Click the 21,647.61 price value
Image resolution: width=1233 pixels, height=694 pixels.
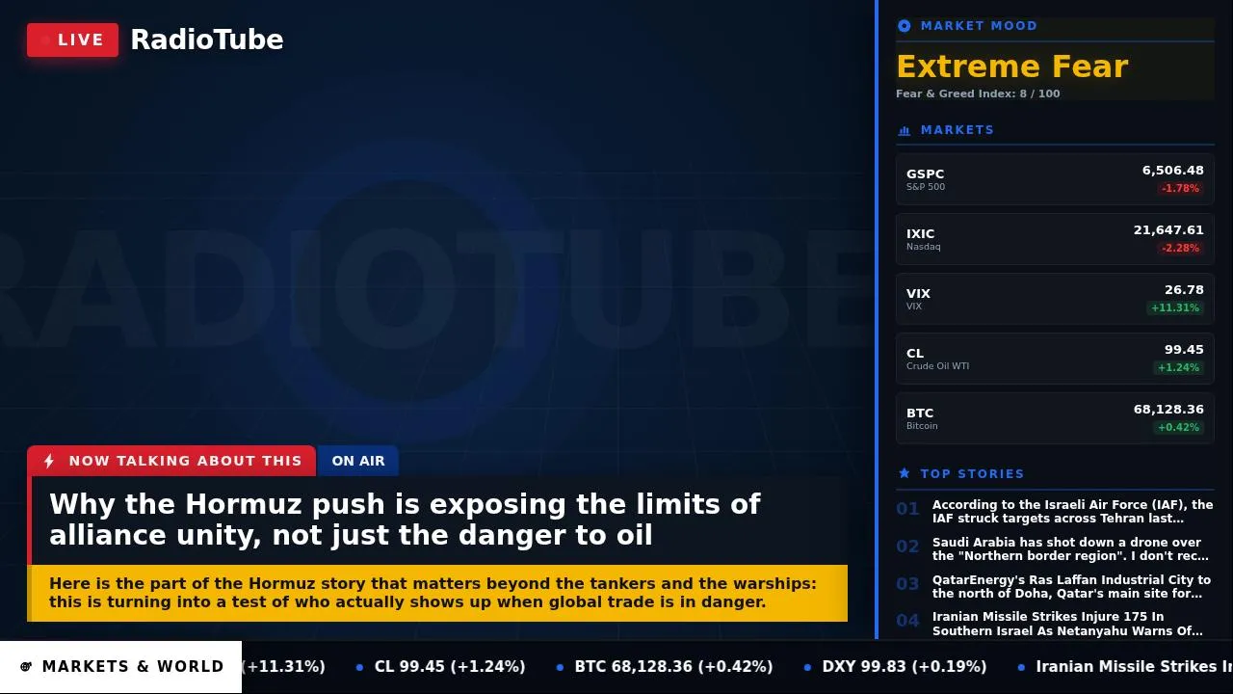point(1168,230)
